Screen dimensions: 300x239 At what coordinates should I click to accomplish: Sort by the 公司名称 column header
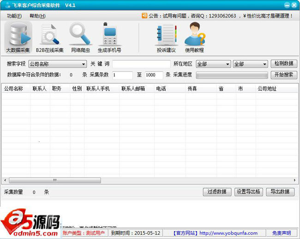pos(16,89)
